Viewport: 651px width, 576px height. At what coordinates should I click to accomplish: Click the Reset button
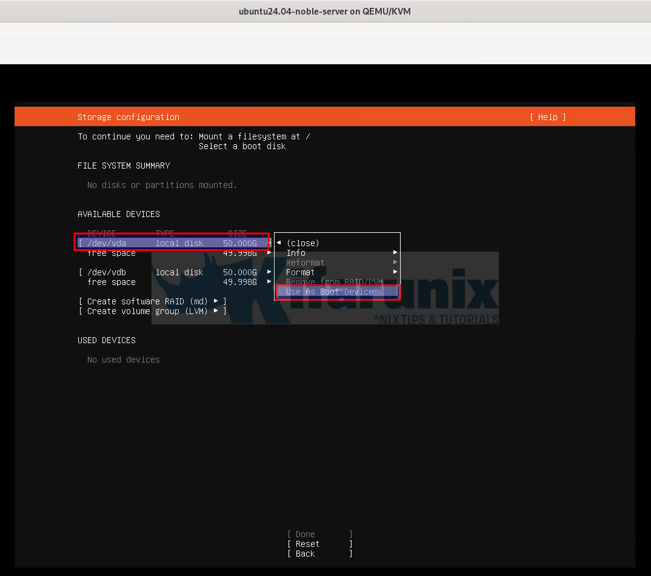[x=319, y=544]
